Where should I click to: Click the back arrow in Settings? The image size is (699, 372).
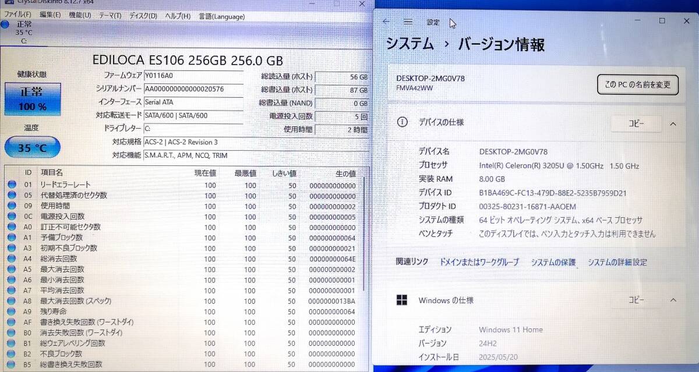(x=386, y=22)
